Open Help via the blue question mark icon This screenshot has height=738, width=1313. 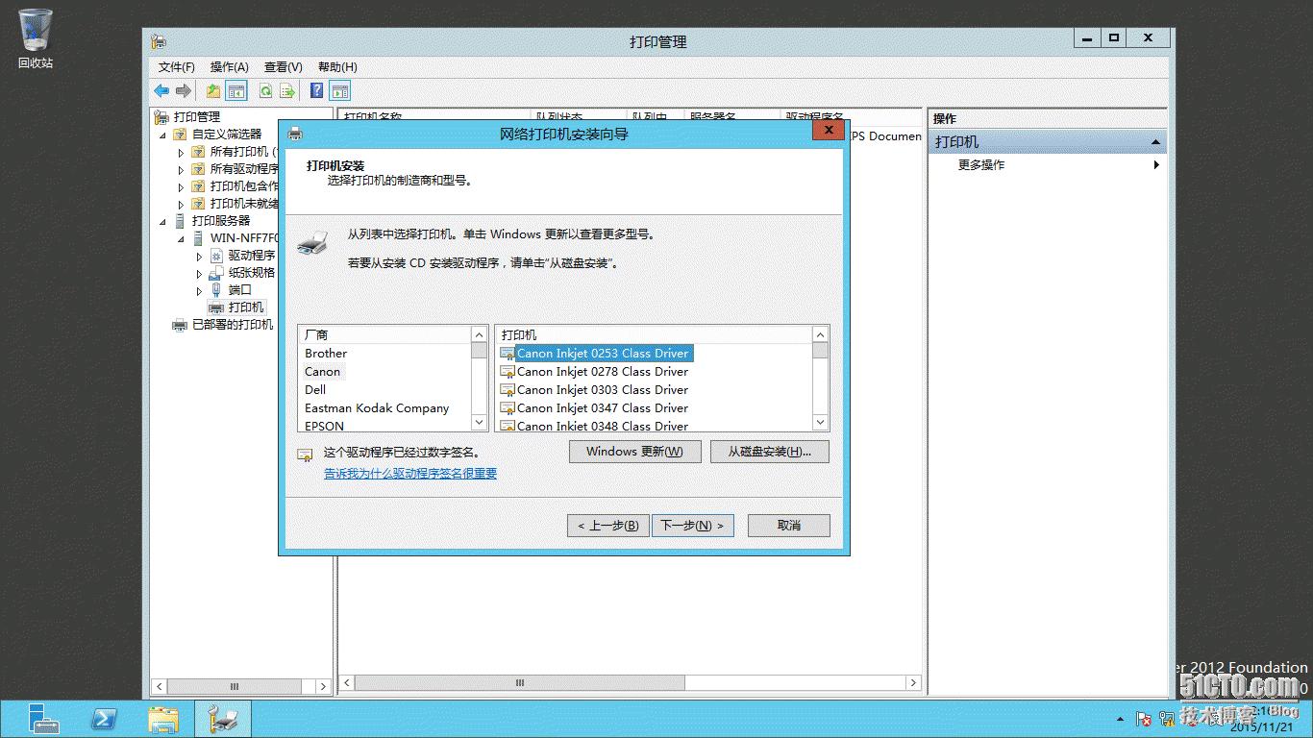point(315,89)
